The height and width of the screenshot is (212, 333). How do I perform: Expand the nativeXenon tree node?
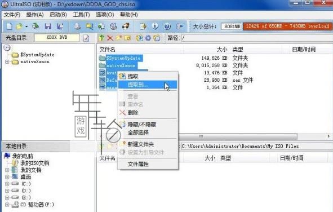click(7, 61)
